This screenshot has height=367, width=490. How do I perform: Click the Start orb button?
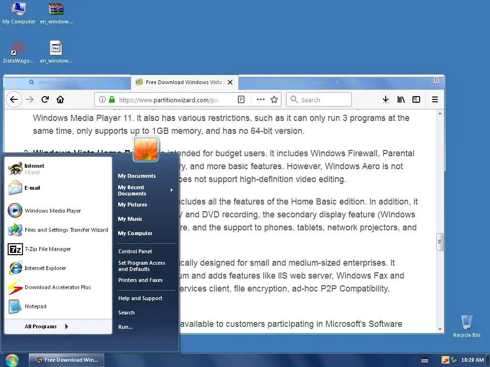12,360
